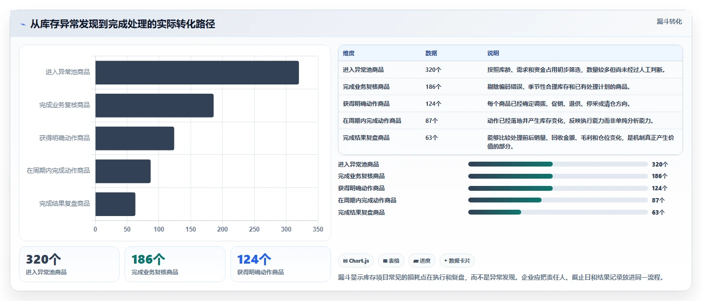This screenshot has height=301, width=702.
Task: Click the summary note starting 漏斗显示库存项目
Action: point(501,278)
